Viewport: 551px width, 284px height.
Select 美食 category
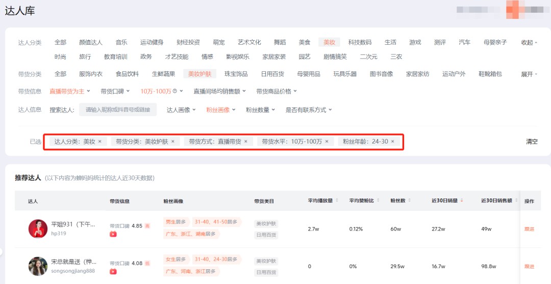click(x=305, y=42)
